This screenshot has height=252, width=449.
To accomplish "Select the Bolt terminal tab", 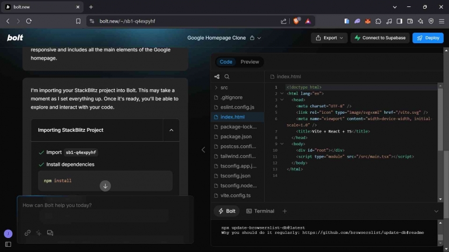I will (227, 211).
